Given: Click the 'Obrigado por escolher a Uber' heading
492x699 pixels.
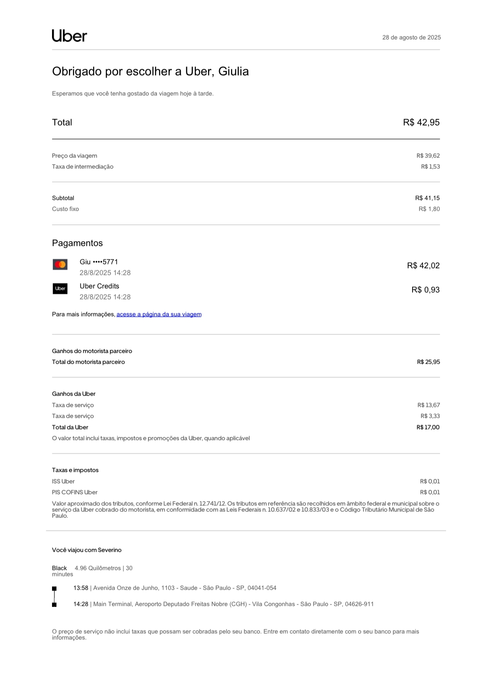Looking at the screenshot, I should coord(150,71).
